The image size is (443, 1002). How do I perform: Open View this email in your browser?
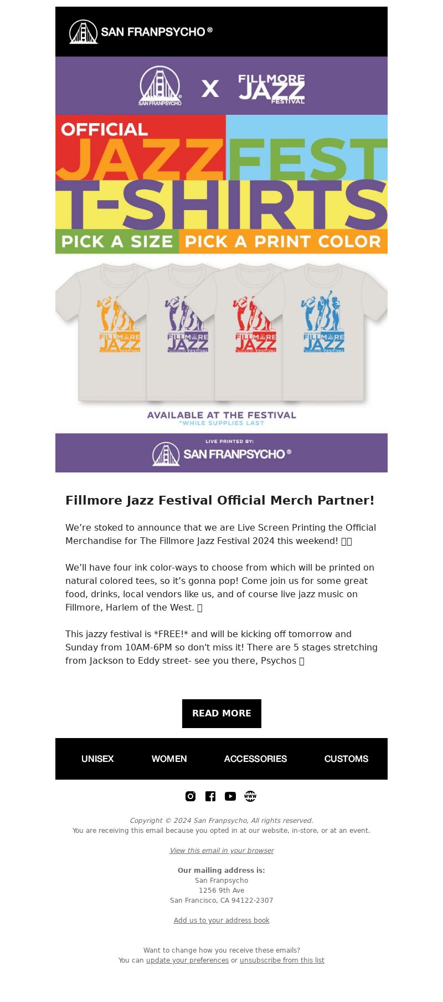coord(221,851)
